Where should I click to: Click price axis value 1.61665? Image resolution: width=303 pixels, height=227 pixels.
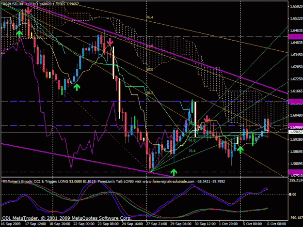point(296,91)
